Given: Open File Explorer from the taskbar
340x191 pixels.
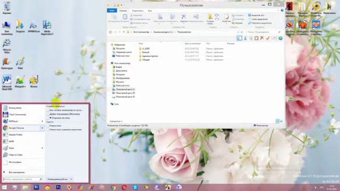Looking at the screenshot, I should [25, 187].
